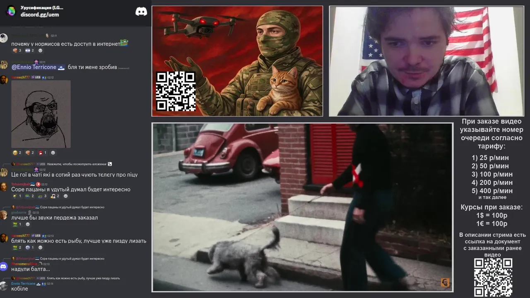Toggle green reaction count 2 under 02:13 post
Image resolution: width=530 pixels, height=298 pixels.
pos(17,248)
